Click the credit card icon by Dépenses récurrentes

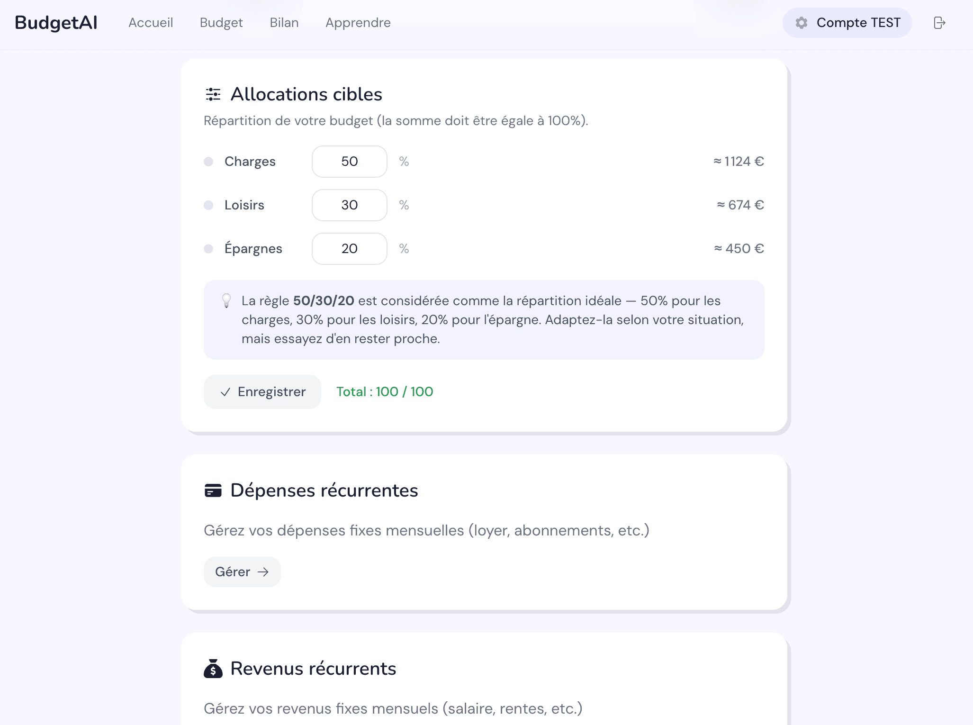click(x=213, y=490)
